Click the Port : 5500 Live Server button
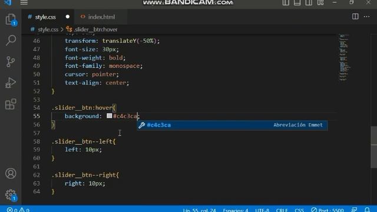377x212 pixels. click(x=328, y=210)
